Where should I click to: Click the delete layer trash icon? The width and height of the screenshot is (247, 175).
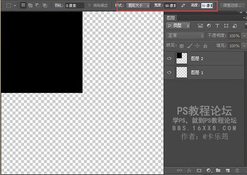(237, 170)
